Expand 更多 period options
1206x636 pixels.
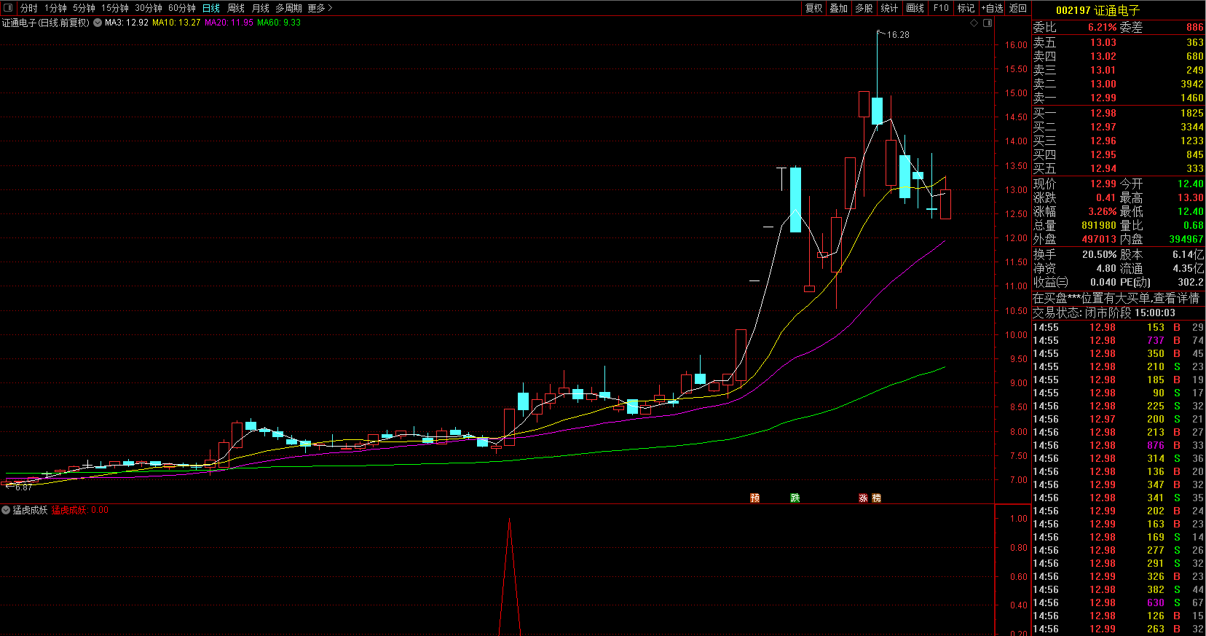[320, 8]
